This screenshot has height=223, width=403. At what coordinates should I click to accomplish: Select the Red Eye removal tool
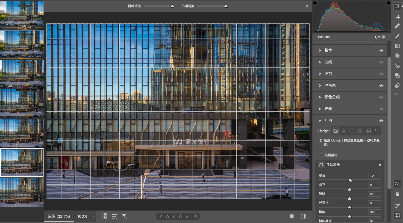tap(397, 66)
